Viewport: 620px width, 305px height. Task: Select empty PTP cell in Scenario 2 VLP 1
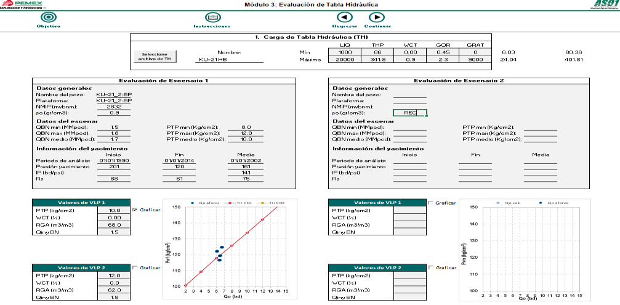[x=410, y=210]
